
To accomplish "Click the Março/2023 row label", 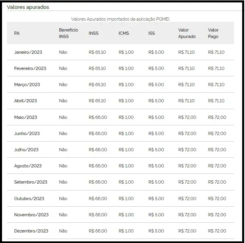I will coord(27,85).
